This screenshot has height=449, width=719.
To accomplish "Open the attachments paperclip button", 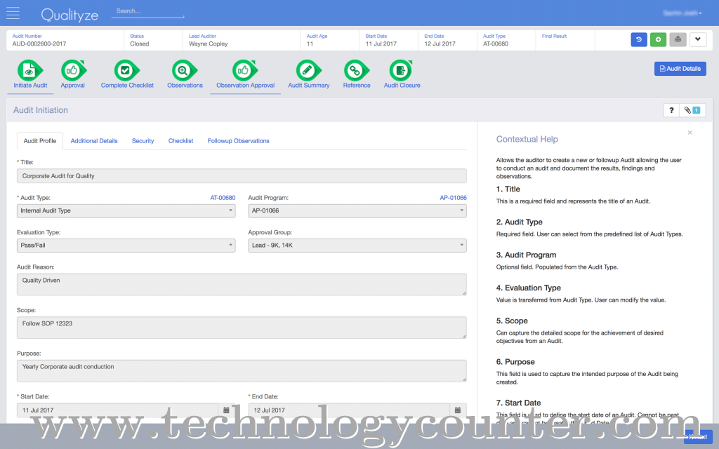I will [x=692, y=110].
